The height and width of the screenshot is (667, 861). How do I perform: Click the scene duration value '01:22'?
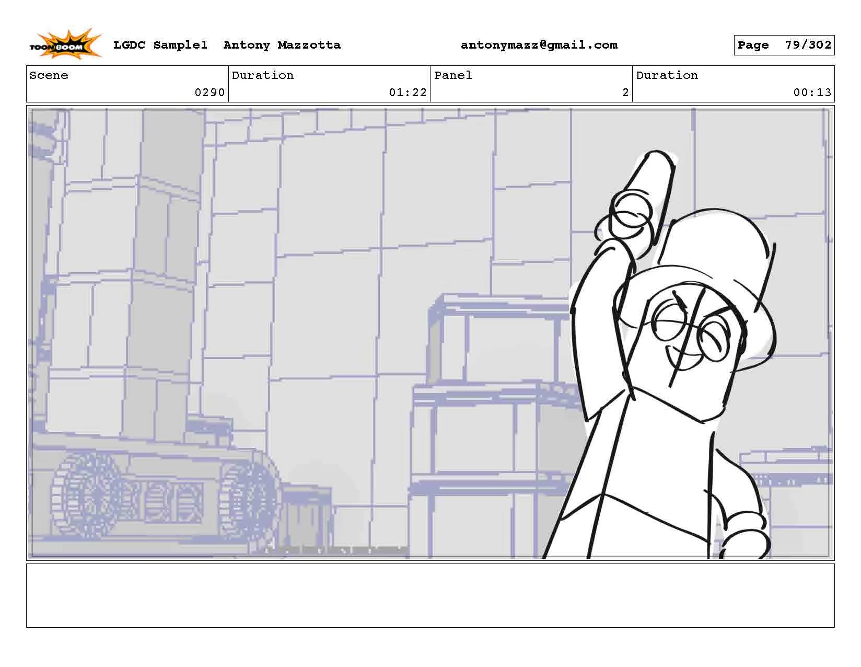pos(408,93)
